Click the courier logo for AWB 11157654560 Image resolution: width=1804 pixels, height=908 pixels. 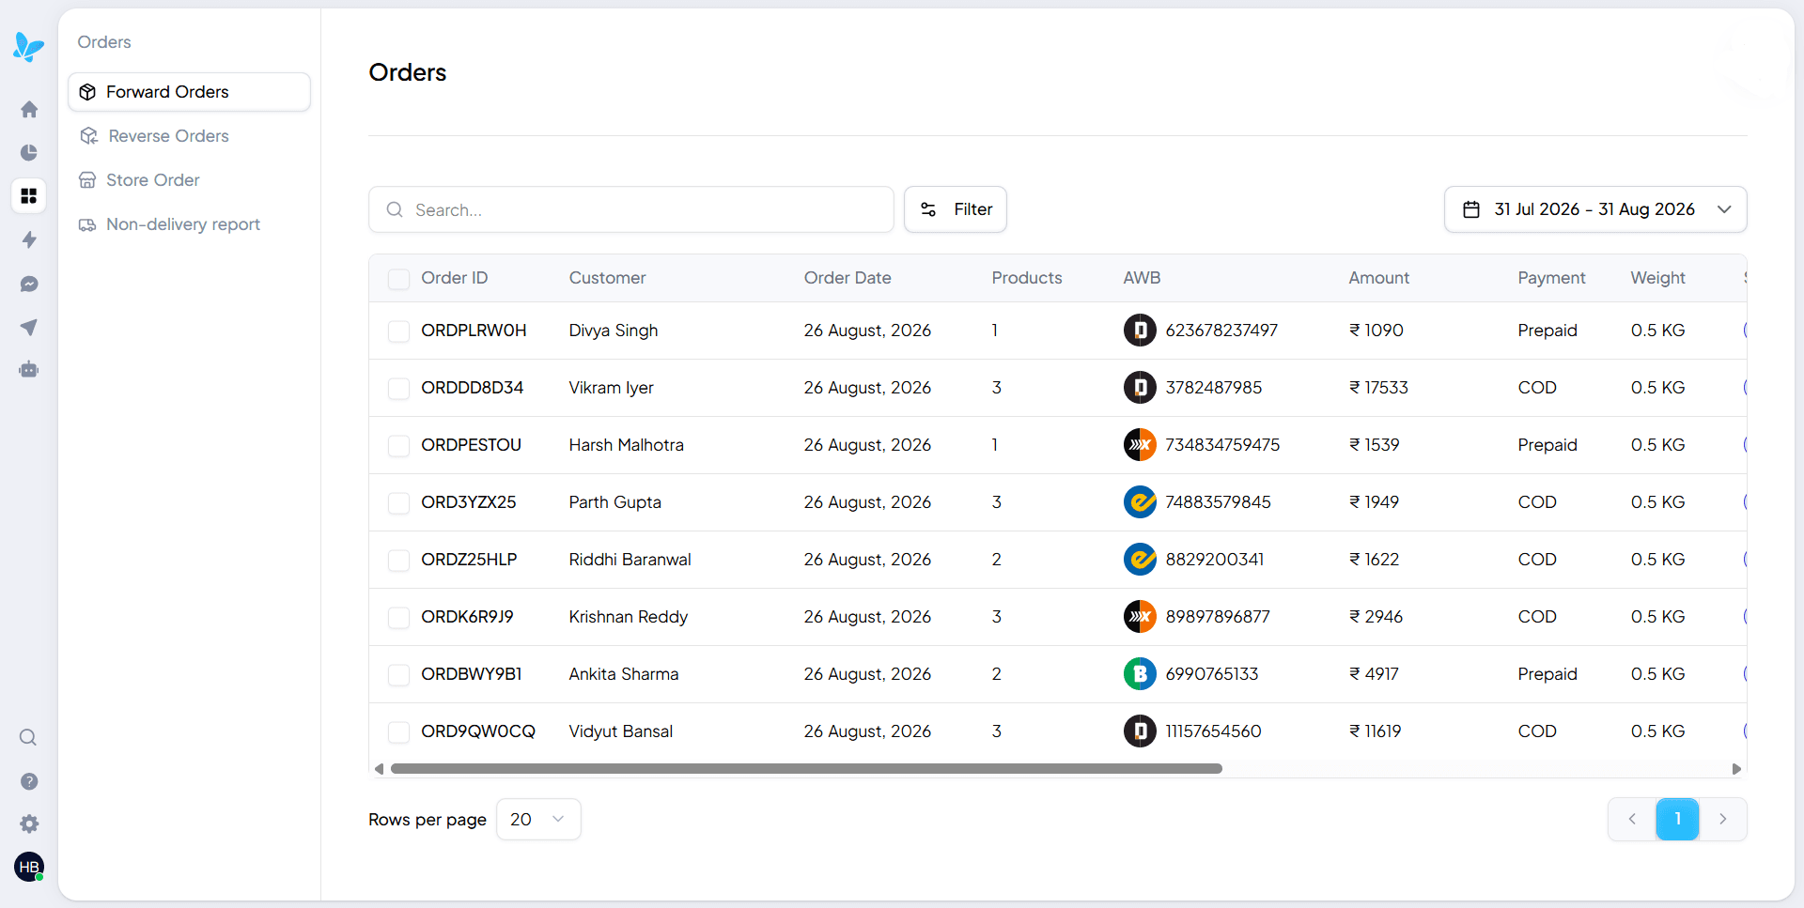[1140, 731]
